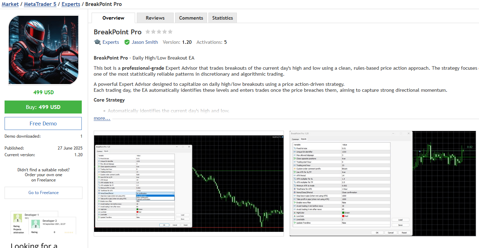The image size is (479, 248).
Task: Open the Comments tab
Action: coord(191,18)
